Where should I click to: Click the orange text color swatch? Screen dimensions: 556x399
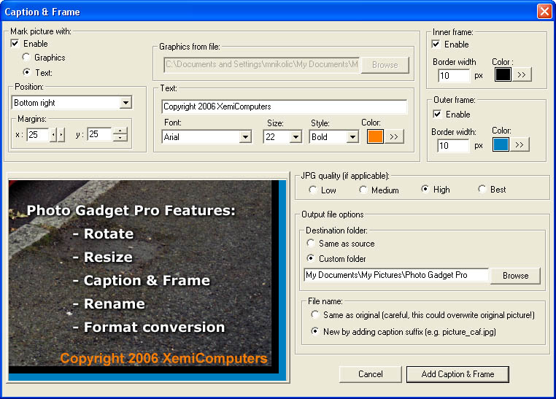375,136
